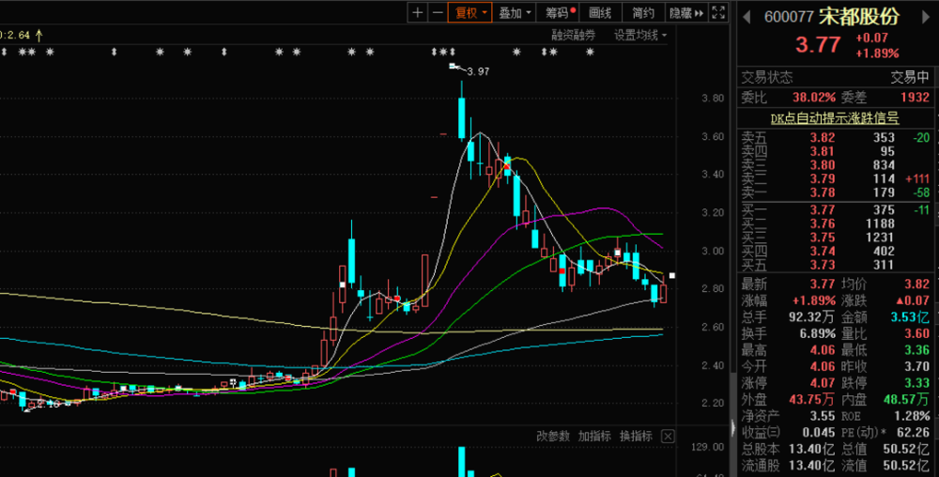Screen dimensions: 939x477
Task: Open the 复权 dropdown menu
Action: [x=469, y=12]
